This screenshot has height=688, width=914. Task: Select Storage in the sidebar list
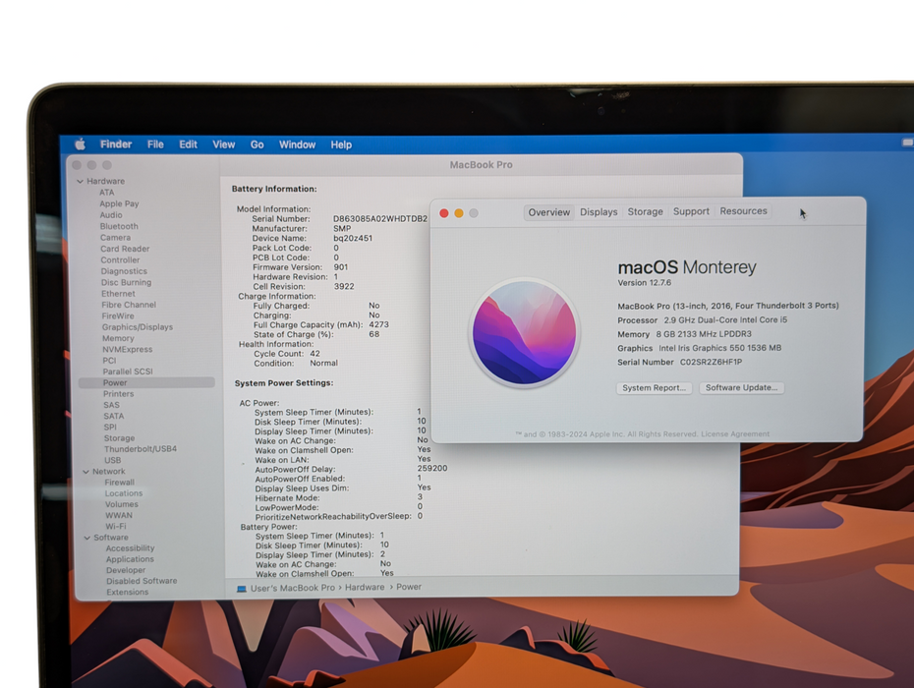(x=120, y=438)
